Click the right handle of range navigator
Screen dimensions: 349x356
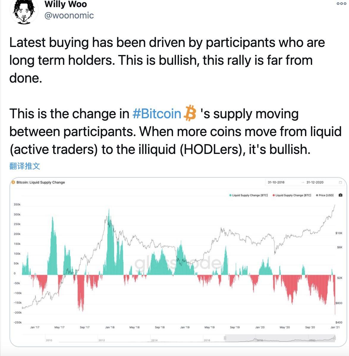click(335, 338)
